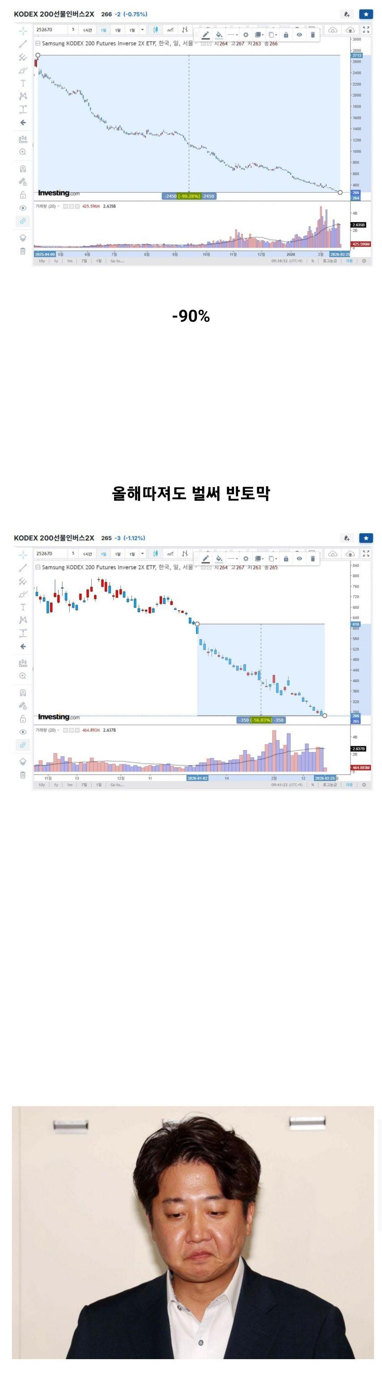Open line style dropdown in 265 chart floating toolbar
This screenshot has height=1382, width=382.
pyautogui.click(x=233, y=558)
